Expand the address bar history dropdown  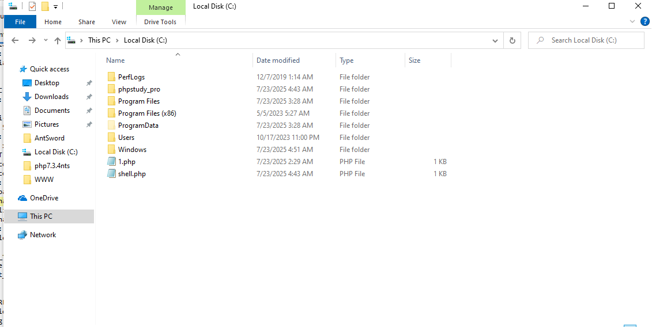pyautogui.click(x=495, y=40)
